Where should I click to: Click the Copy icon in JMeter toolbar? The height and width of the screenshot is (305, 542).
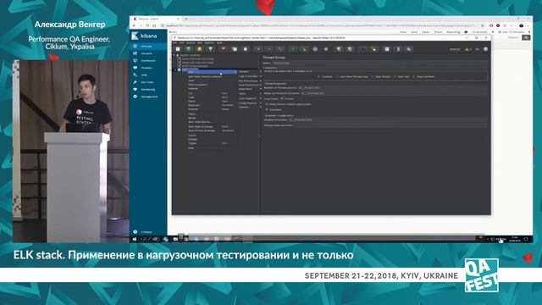coord(235,49)
